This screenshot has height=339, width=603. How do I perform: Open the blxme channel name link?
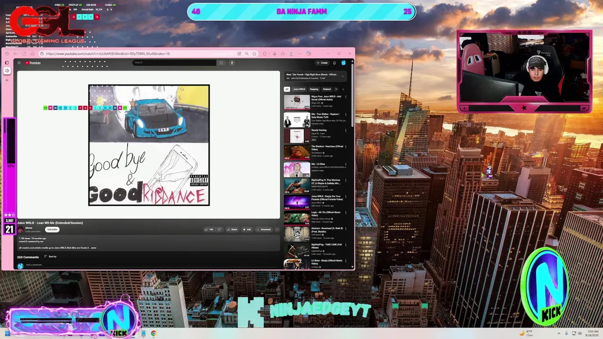(x=29, y=228)
